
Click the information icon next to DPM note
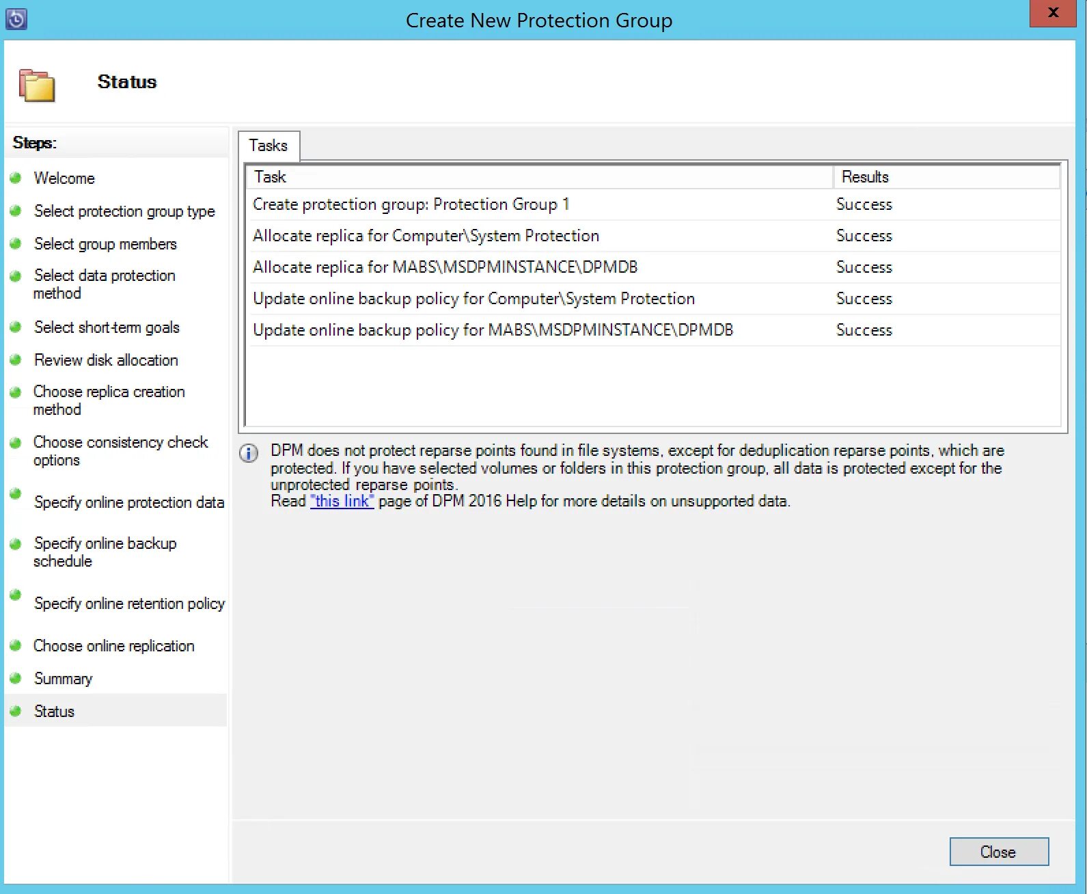(249, 453)
